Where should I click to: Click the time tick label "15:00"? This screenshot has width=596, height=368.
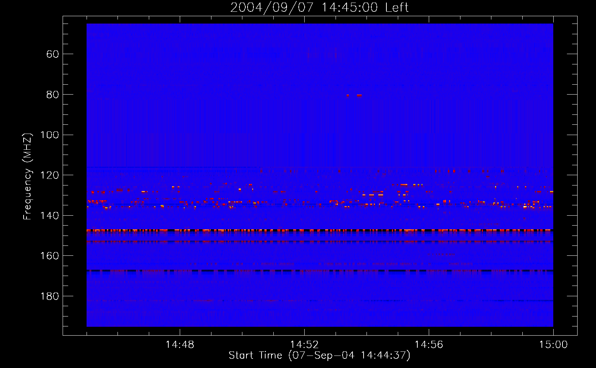(553, 345)
